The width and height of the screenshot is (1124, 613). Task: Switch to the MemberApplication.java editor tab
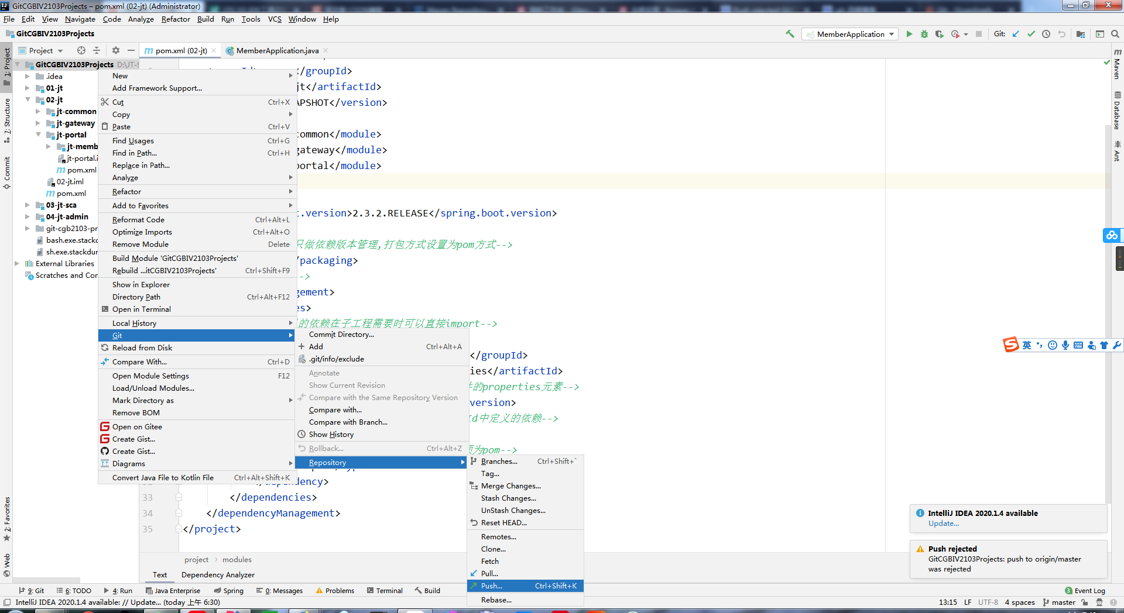tap(277, 50)
